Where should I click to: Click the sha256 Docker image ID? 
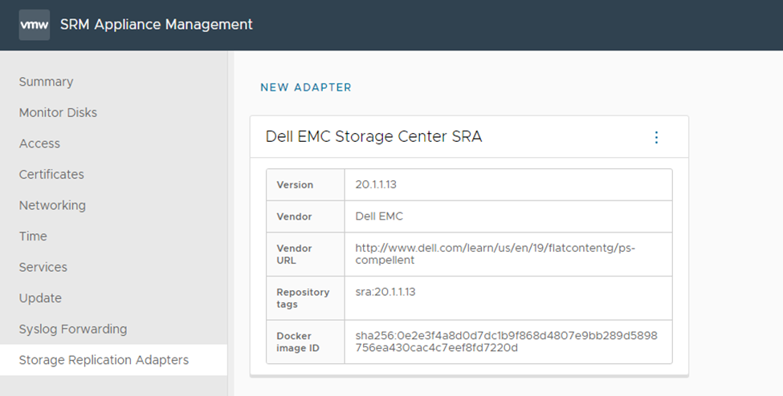pos(506,341)
